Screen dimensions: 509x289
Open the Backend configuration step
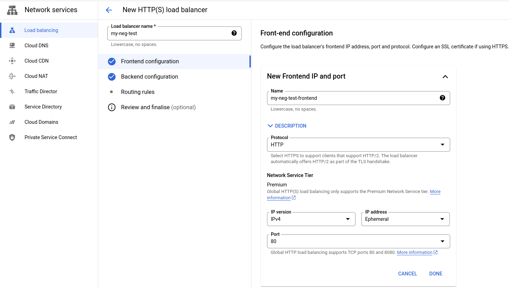pos(149,77)
